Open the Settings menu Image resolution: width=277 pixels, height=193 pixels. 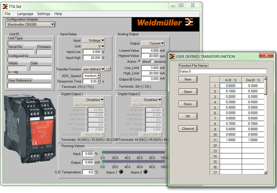point(44,14)
